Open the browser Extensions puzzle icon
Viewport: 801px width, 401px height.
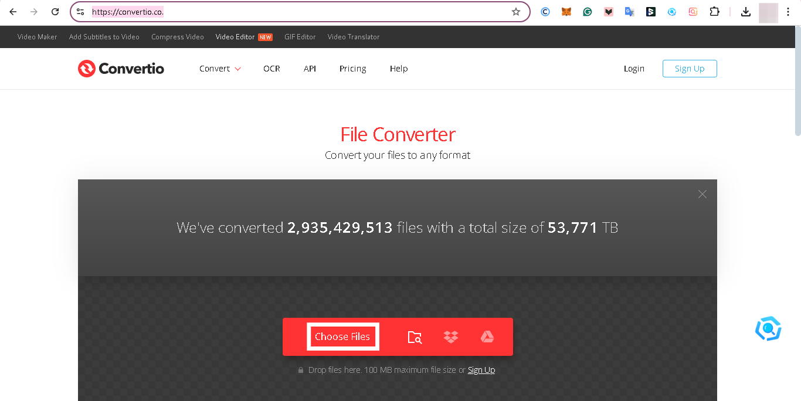click(x=714, y=12)
